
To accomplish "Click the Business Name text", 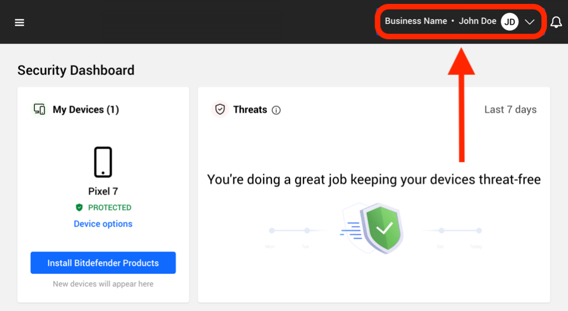I will (x=416, y=21).
